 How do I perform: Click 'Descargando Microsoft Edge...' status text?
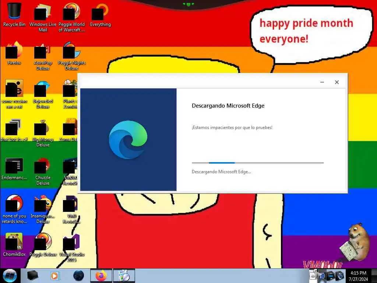[221, 172]
